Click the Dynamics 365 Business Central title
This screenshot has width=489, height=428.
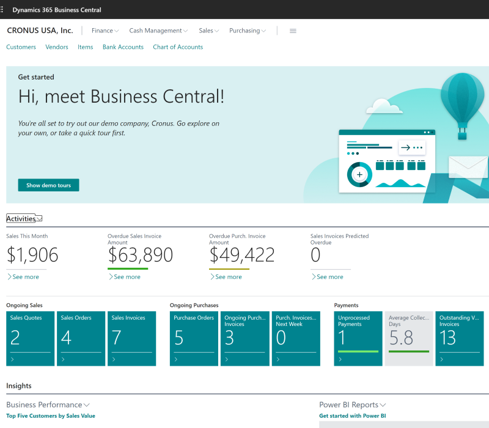click(57, 10)
